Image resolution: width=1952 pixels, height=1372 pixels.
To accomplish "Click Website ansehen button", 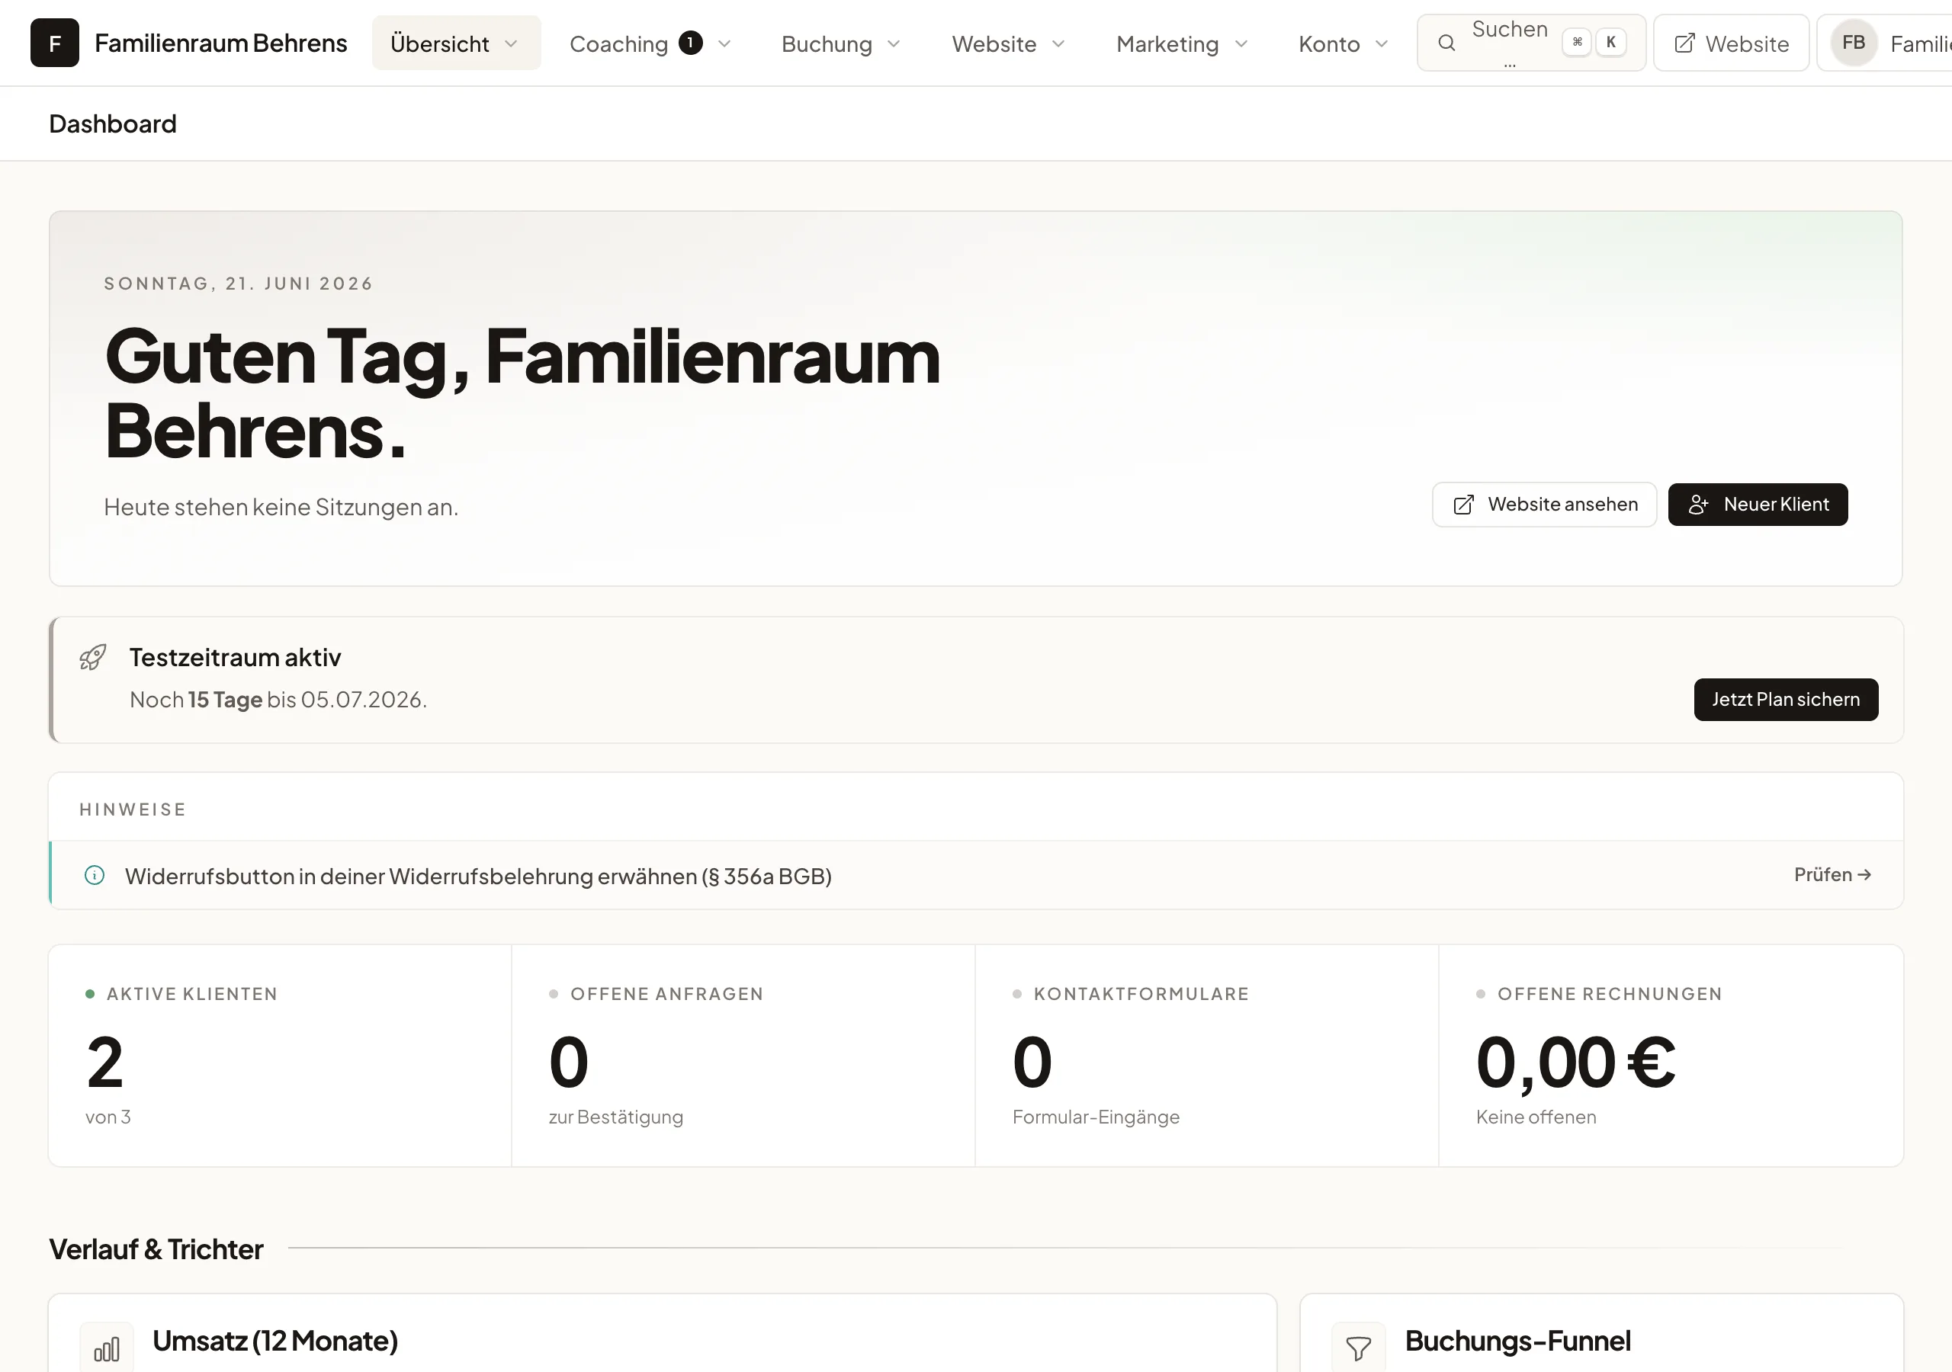I will point(1544,505).
